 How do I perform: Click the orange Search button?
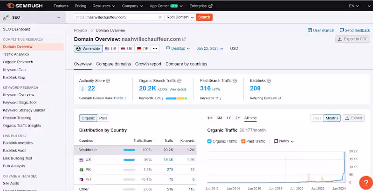pos(204,17)
